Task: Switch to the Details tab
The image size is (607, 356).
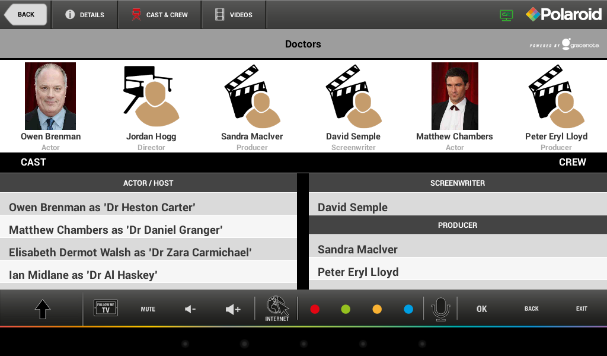Action: point(85,15)
